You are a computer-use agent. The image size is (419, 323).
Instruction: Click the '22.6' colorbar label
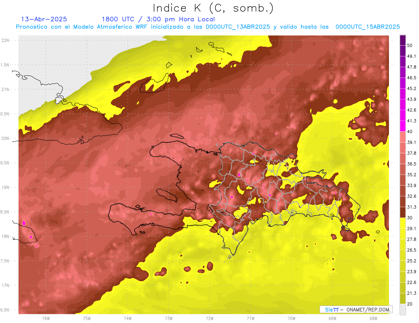(412, 282)
